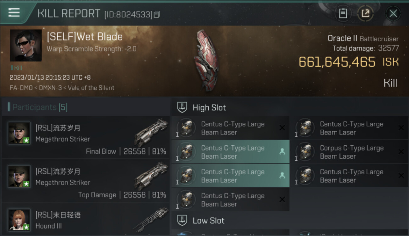Screen dimensions: 409x236
Task: Close the kill report window
Action: 393,13
